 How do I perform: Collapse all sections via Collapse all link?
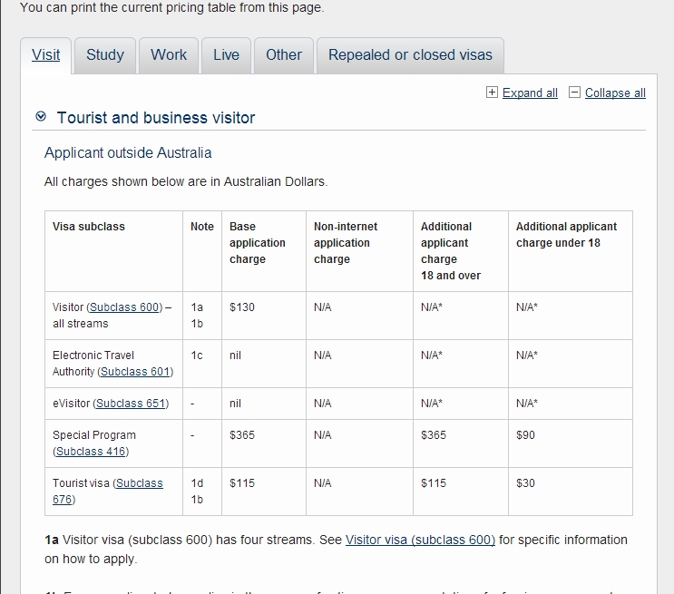coord(615,93)
